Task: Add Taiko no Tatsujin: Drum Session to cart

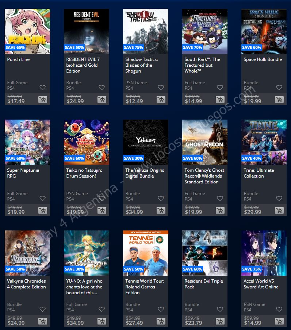Action: coord(102,210)
